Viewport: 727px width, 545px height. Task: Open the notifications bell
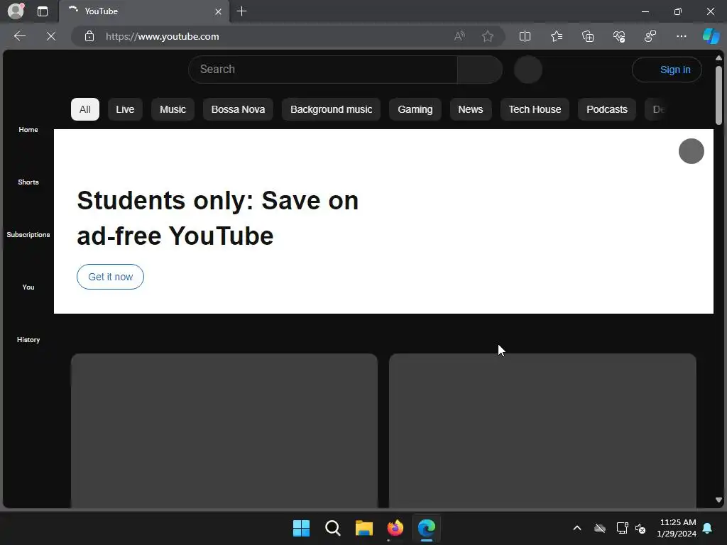point(708,528)
